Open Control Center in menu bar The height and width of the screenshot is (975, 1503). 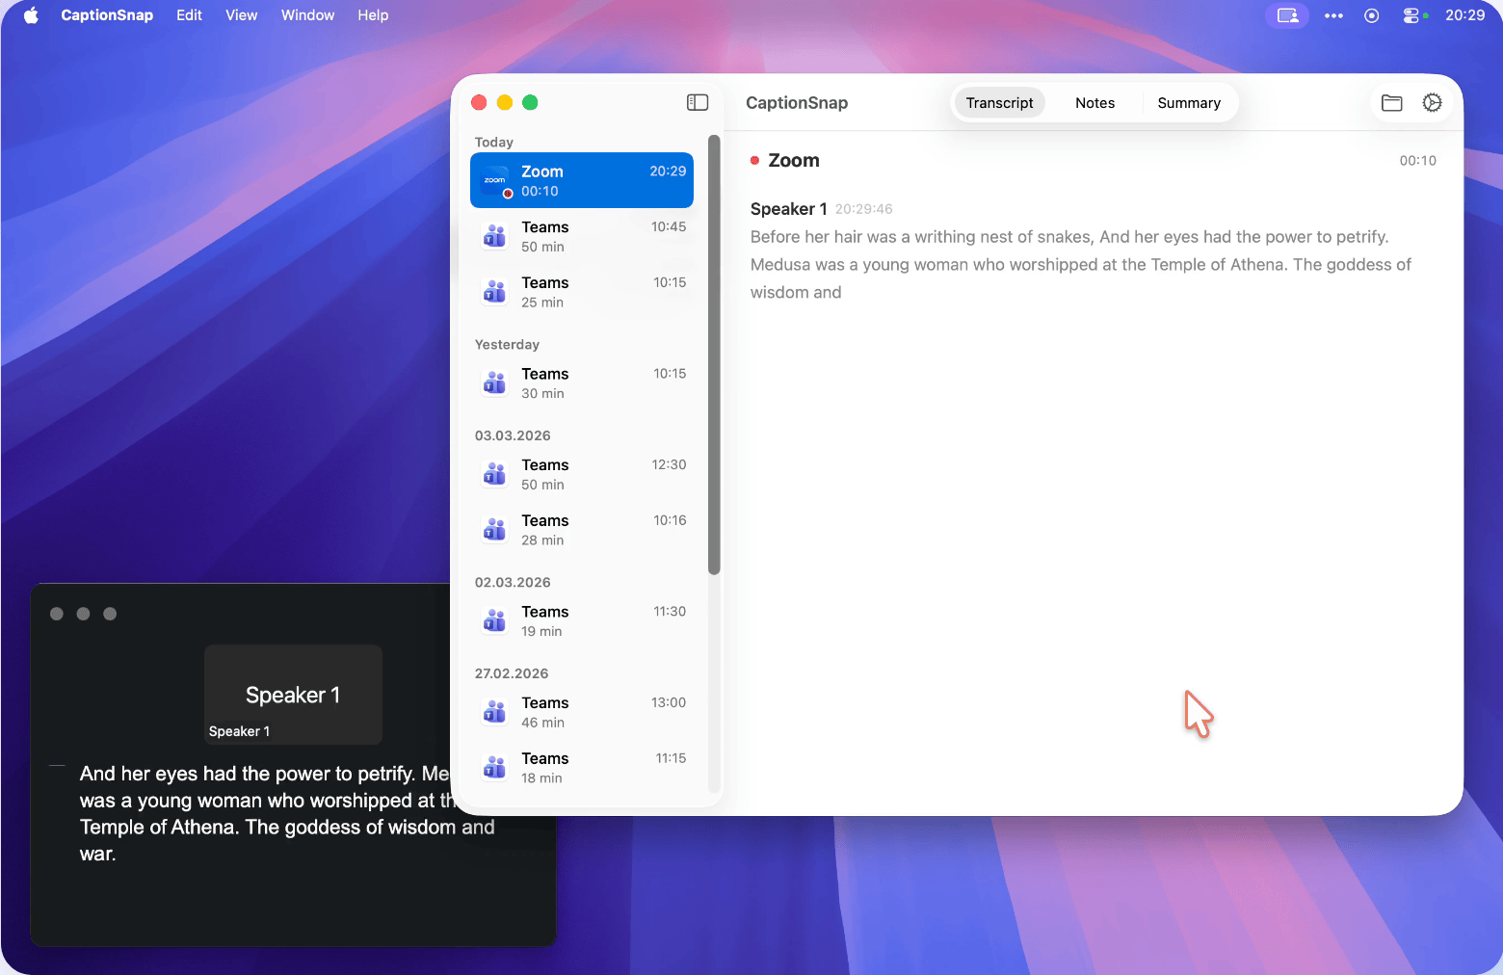1413,15
